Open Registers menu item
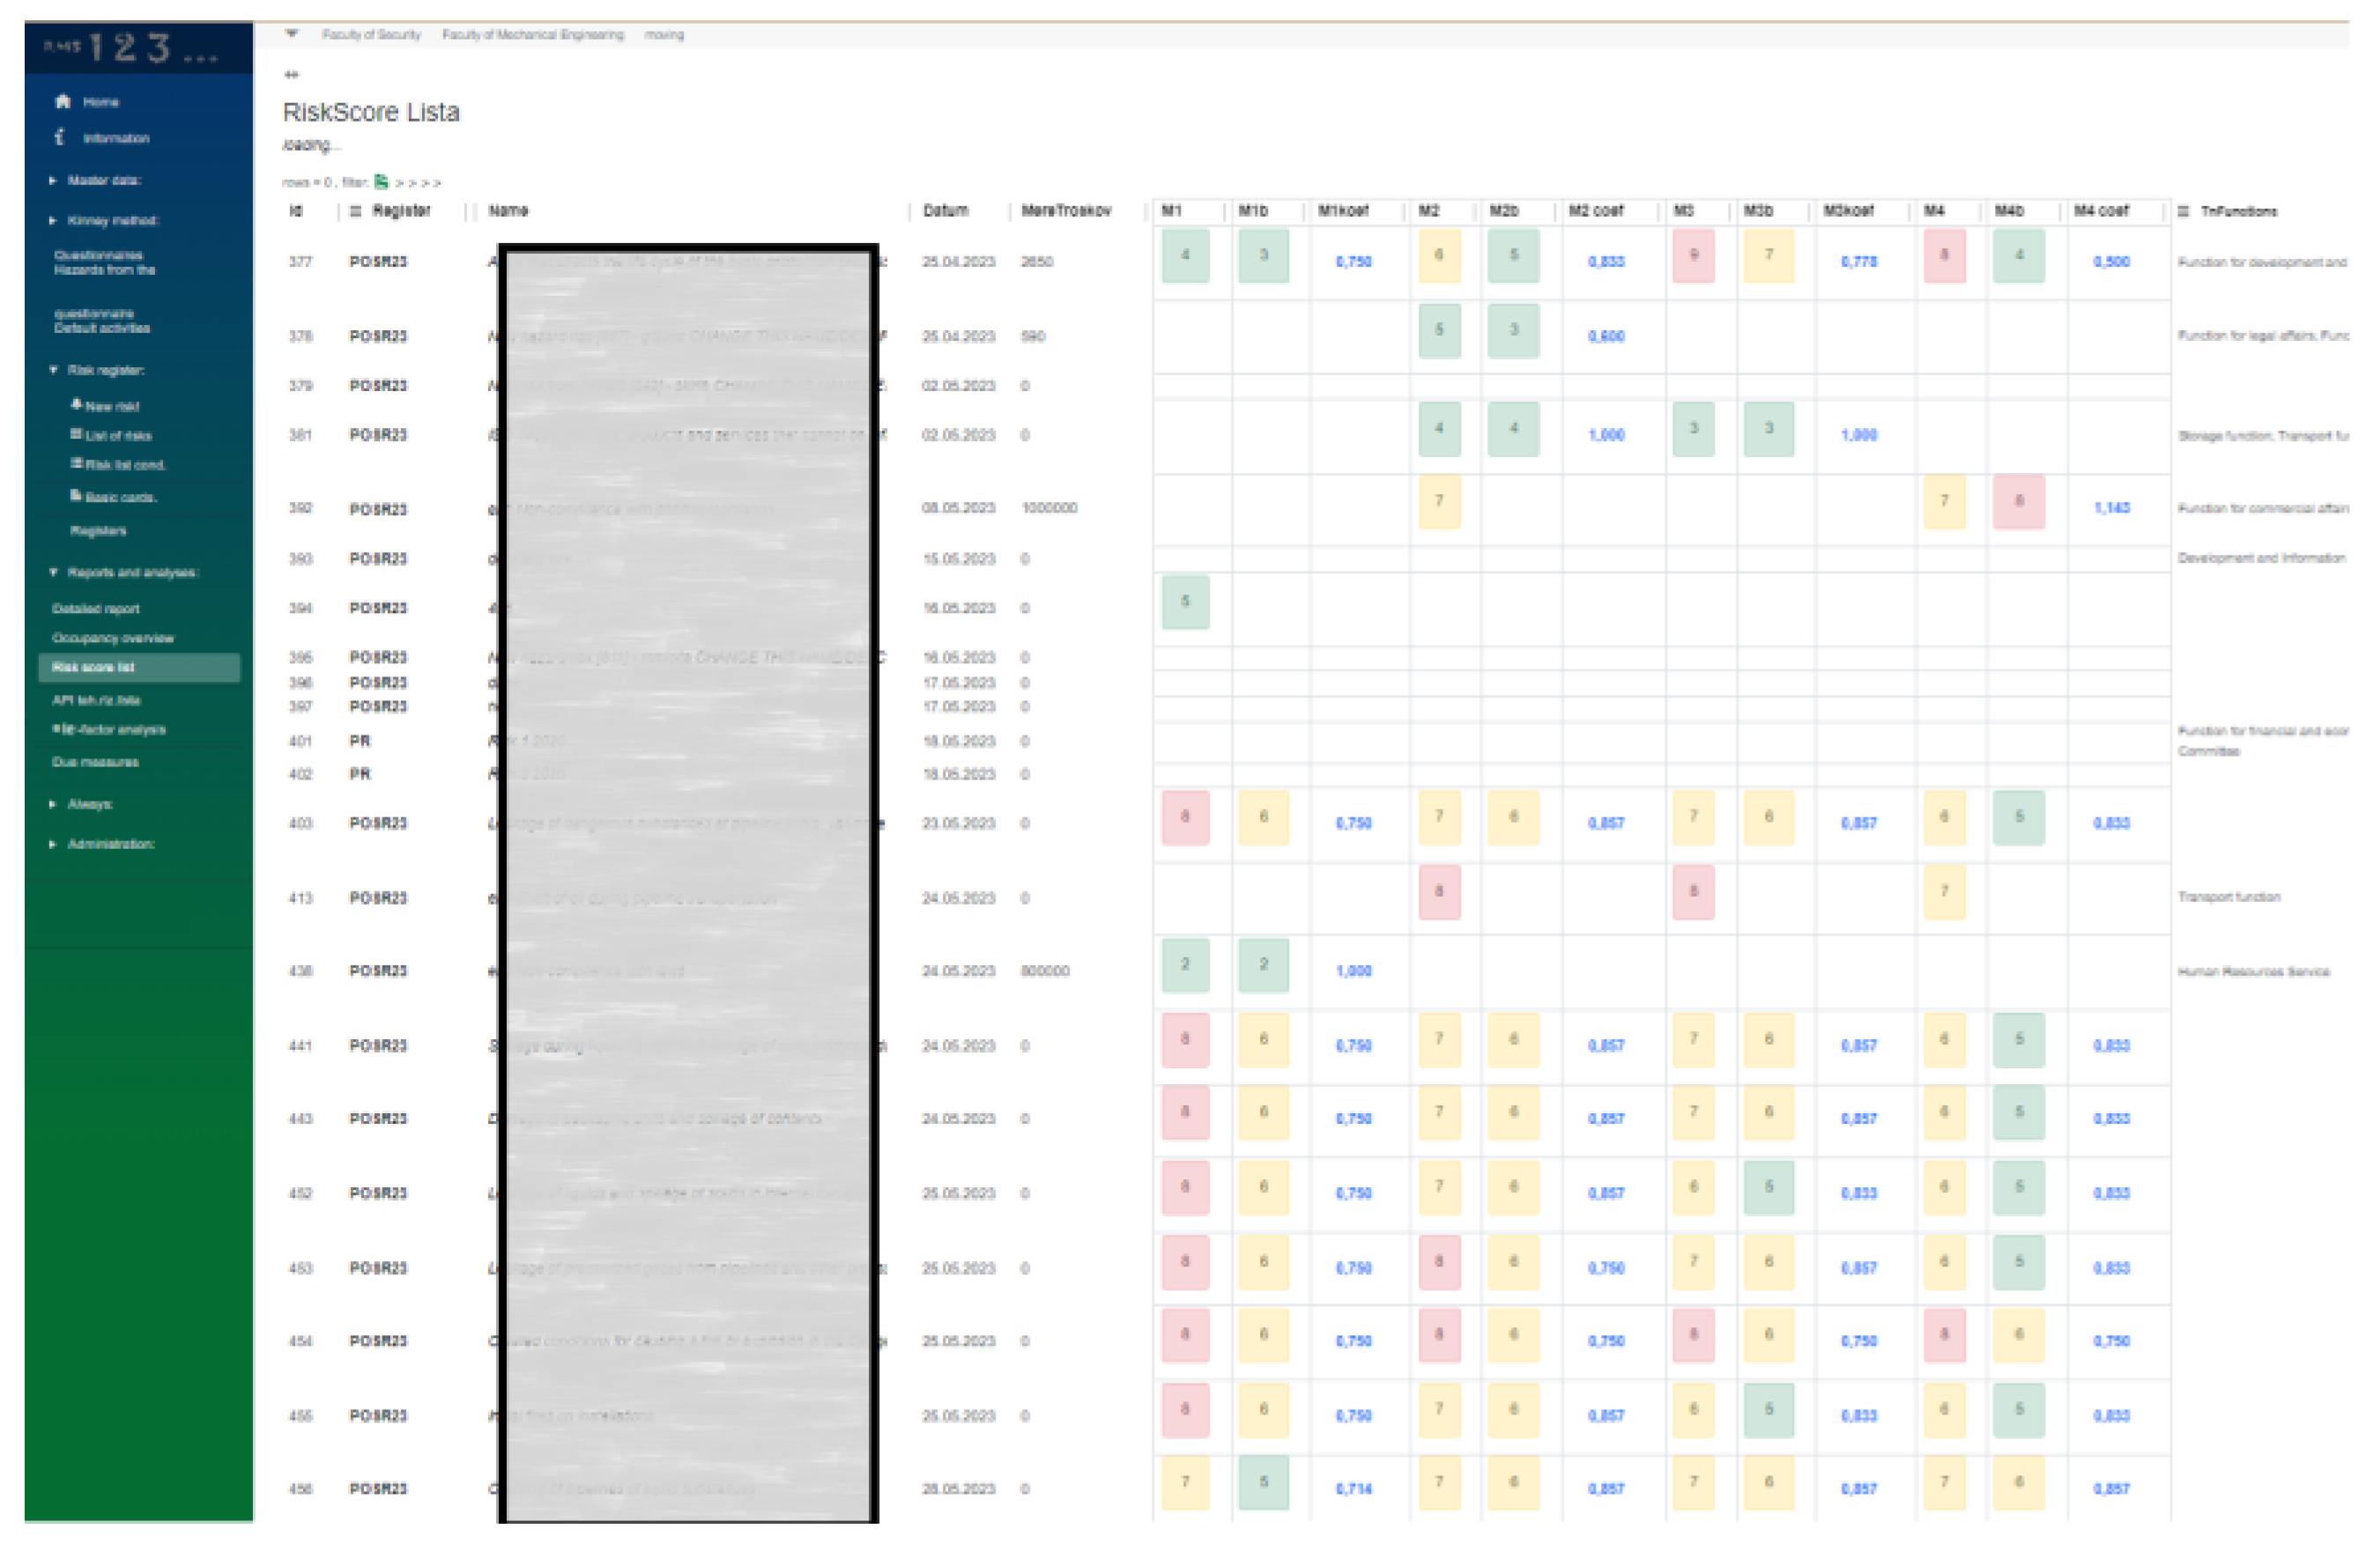Screen dimensions: 2380x1551 (98, 531)
